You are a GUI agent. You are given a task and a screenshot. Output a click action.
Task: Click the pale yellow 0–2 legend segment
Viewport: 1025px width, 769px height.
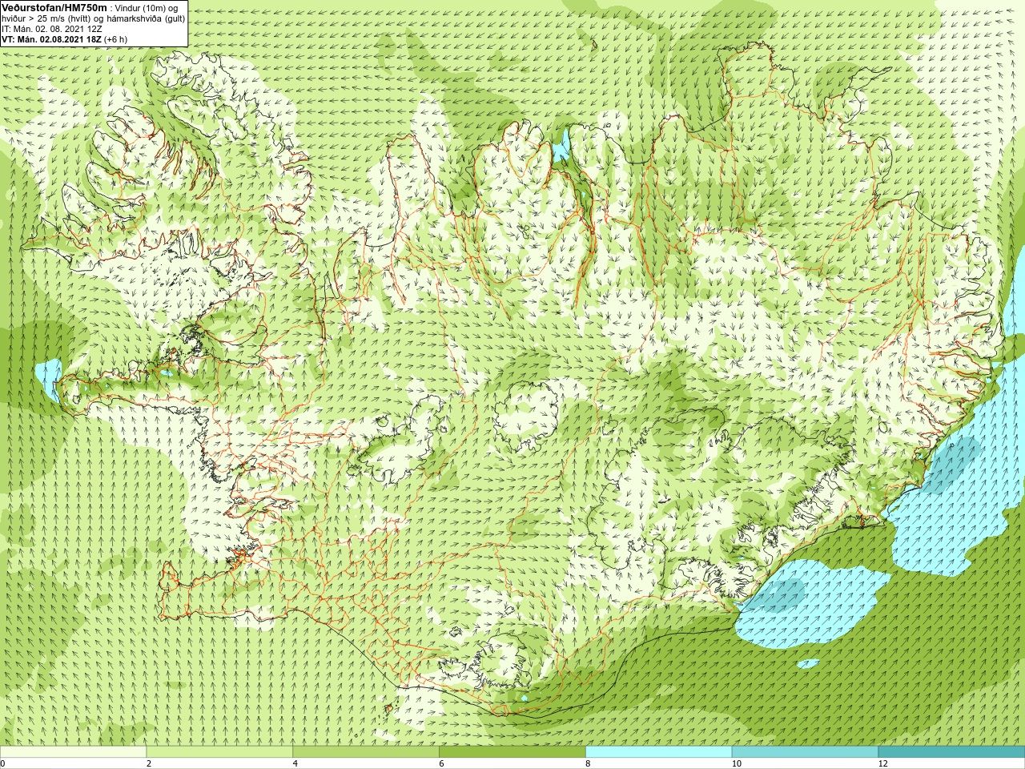point(73,752)
